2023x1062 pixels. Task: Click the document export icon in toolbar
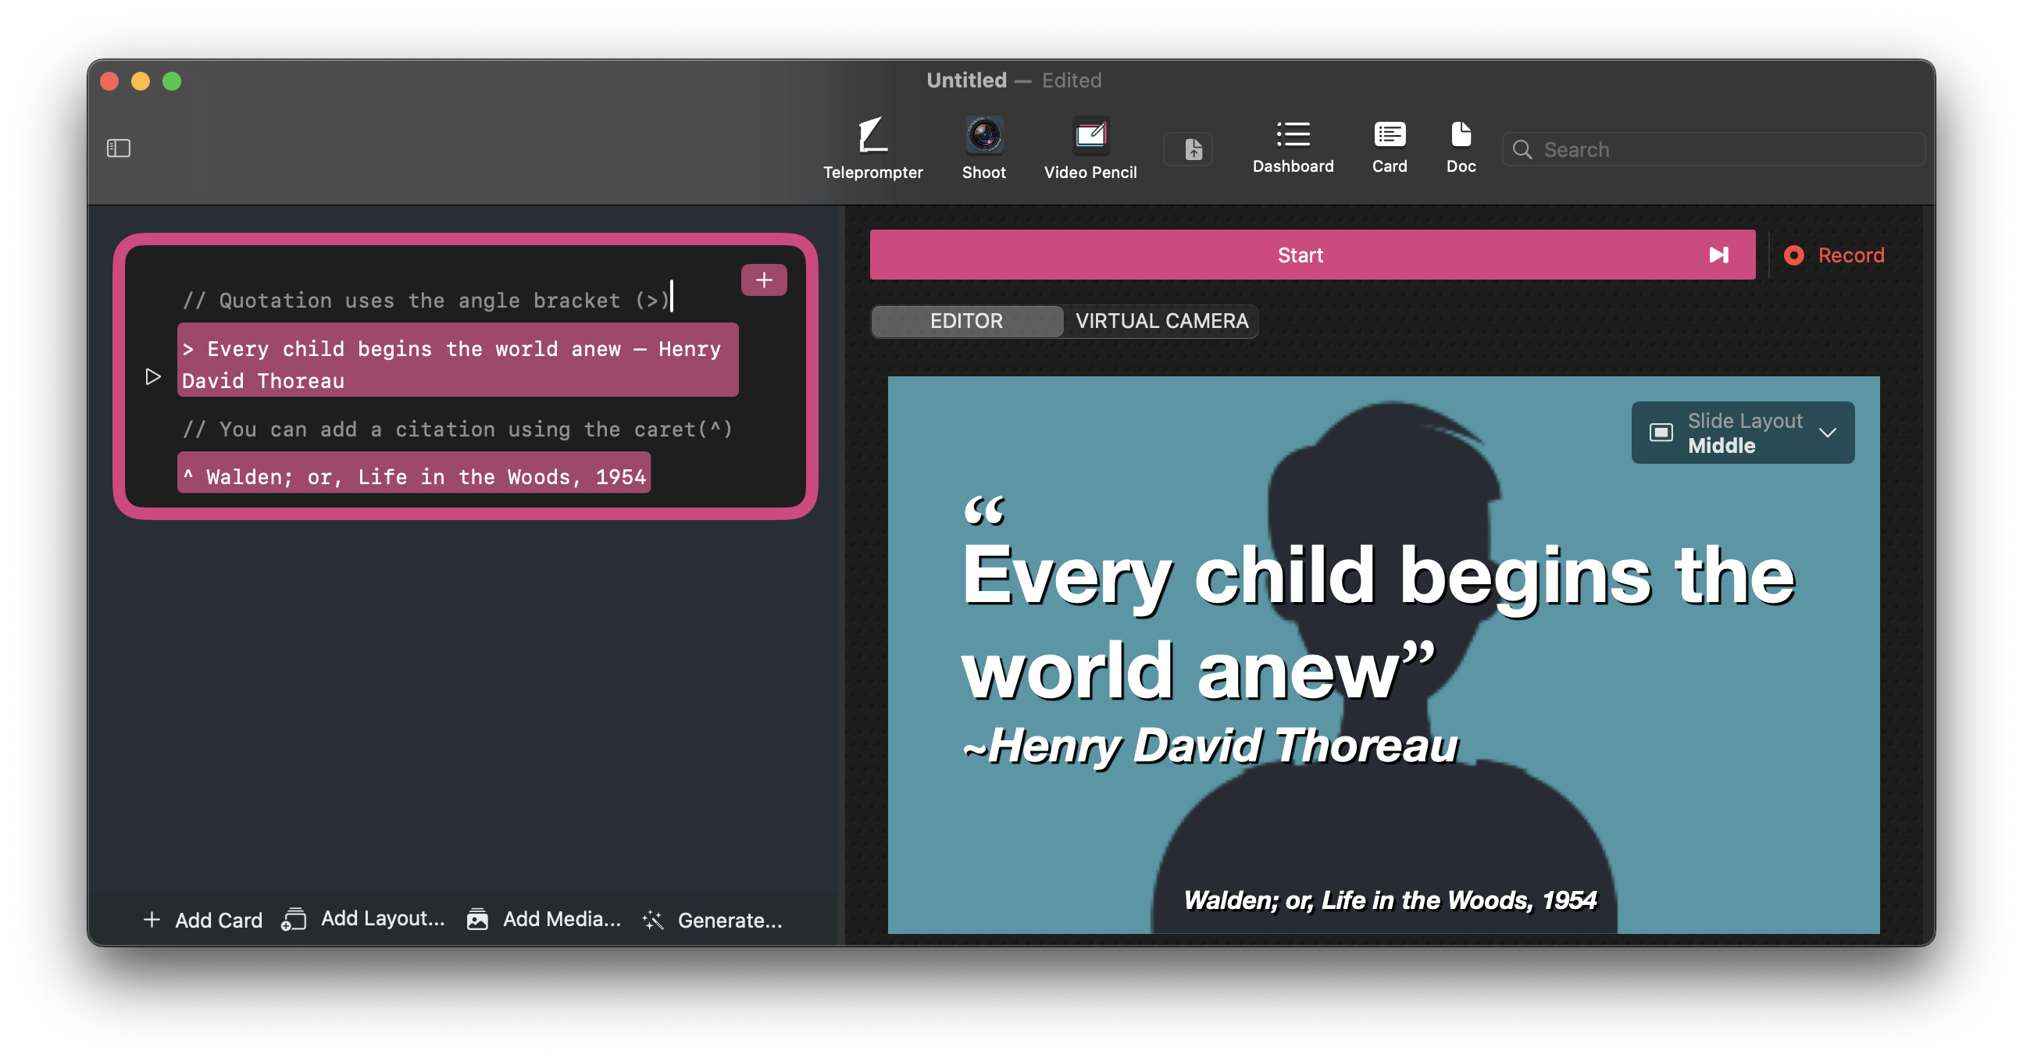pyautogui.click(x=1192, y=149)
